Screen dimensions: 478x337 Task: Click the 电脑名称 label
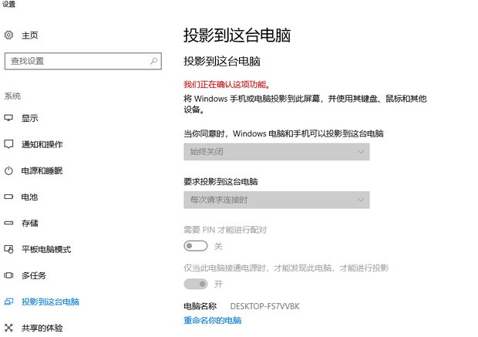(200, 306)
